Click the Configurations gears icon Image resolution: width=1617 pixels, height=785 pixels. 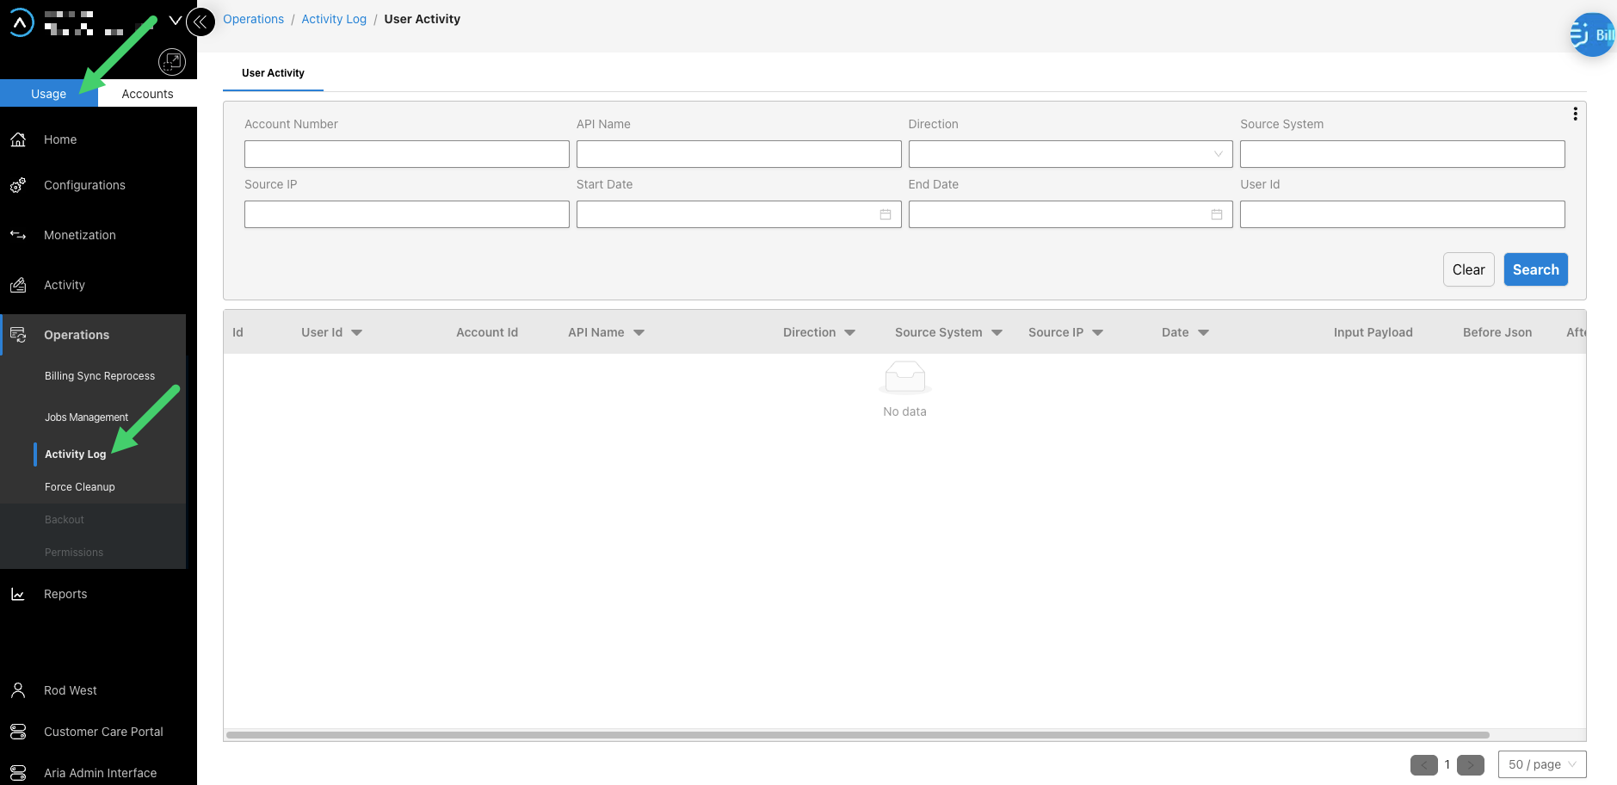point(18,185)
